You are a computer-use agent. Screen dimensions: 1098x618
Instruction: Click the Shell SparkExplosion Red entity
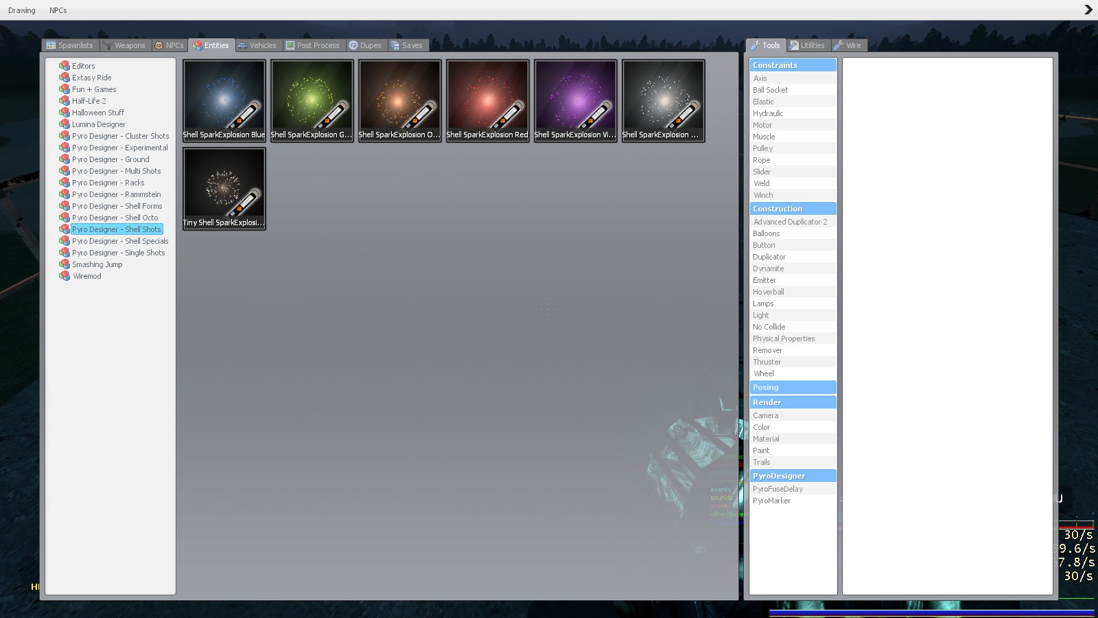(487, 100)
